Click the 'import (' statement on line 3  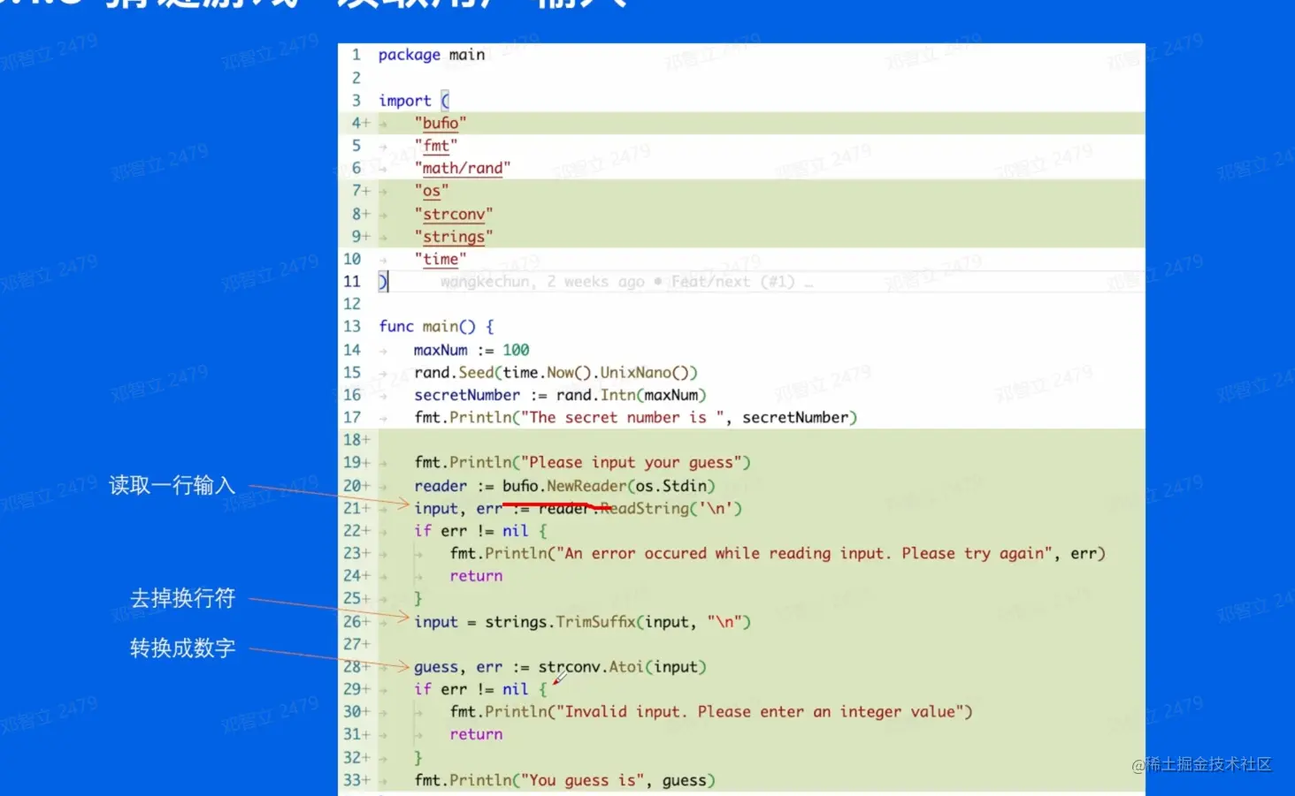(414, 101)
